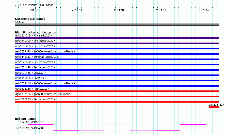The height and width of the screenshot is (134, 226).
Task: Click the magenta line under TRIM67|NM_001300889
Action: pos(117,130)
